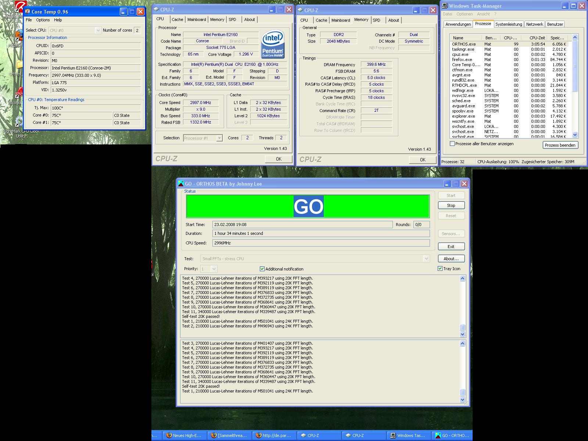
Task: Open Ansicht menu in Task-Manager
Action: point(483,14)
